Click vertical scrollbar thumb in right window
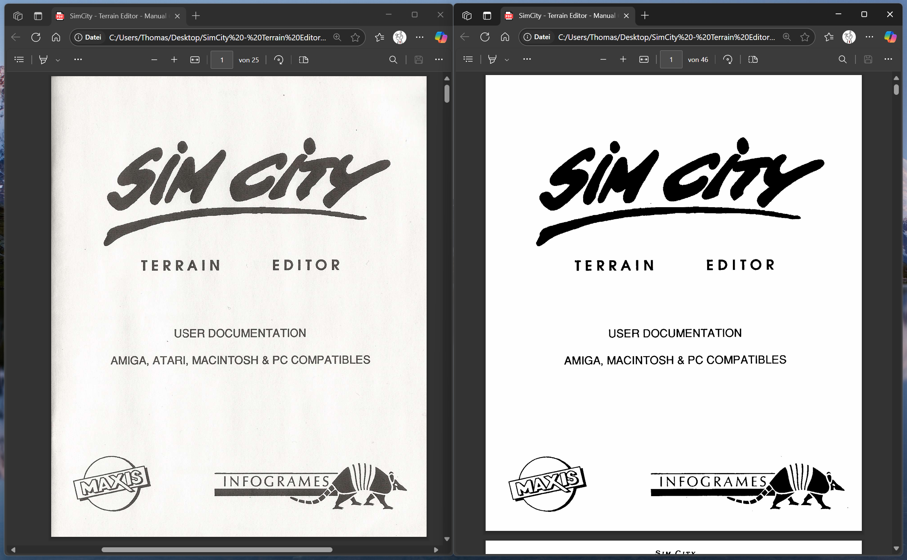 (896, 90)
